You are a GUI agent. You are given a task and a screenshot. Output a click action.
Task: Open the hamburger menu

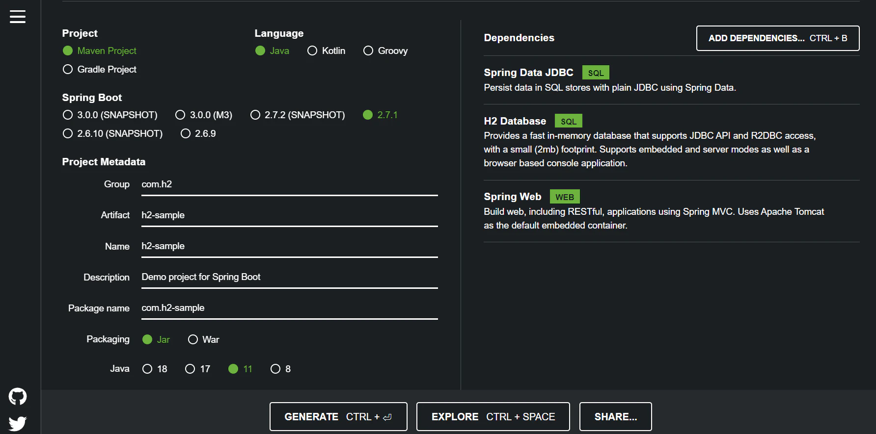point(18,17)
